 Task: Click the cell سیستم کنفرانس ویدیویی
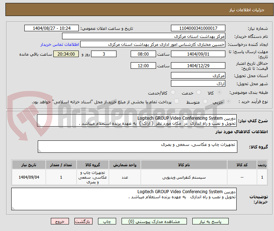[x=184, y=177]
